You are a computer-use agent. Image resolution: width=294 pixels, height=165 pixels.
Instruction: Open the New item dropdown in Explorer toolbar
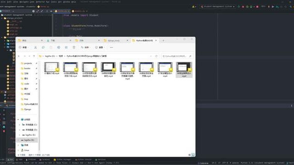24,47
